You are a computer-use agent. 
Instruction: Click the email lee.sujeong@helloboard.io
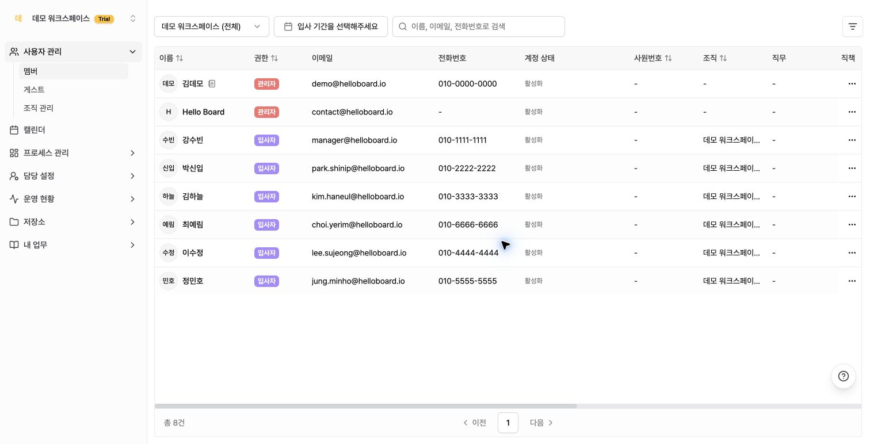359,253
